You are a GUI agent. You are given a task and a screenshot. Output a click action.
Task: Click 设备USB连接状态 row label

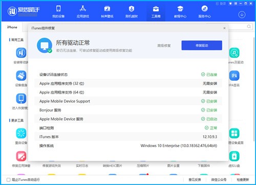pos(53,75)
